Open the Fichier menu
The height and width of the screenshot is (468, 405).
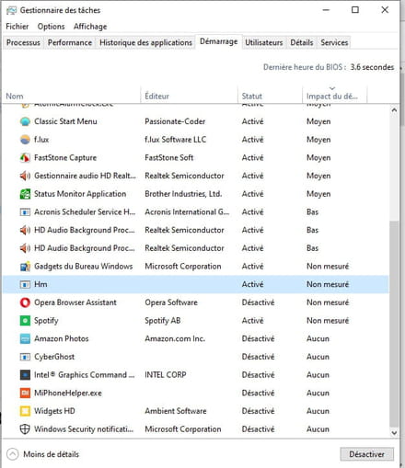[x=17, y=27]
